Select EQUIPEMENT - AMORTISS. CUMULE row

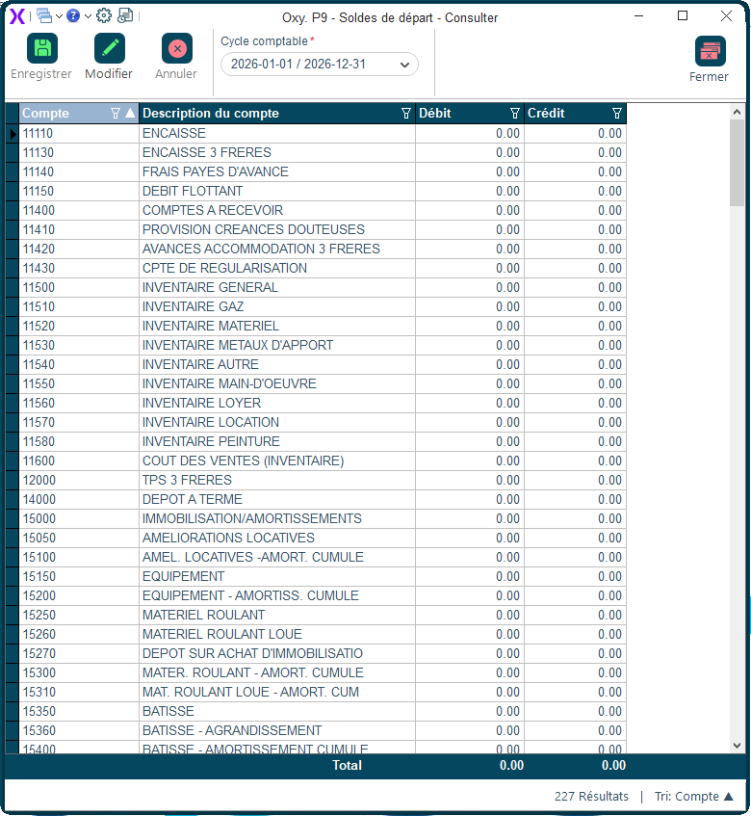click(323, 595)
